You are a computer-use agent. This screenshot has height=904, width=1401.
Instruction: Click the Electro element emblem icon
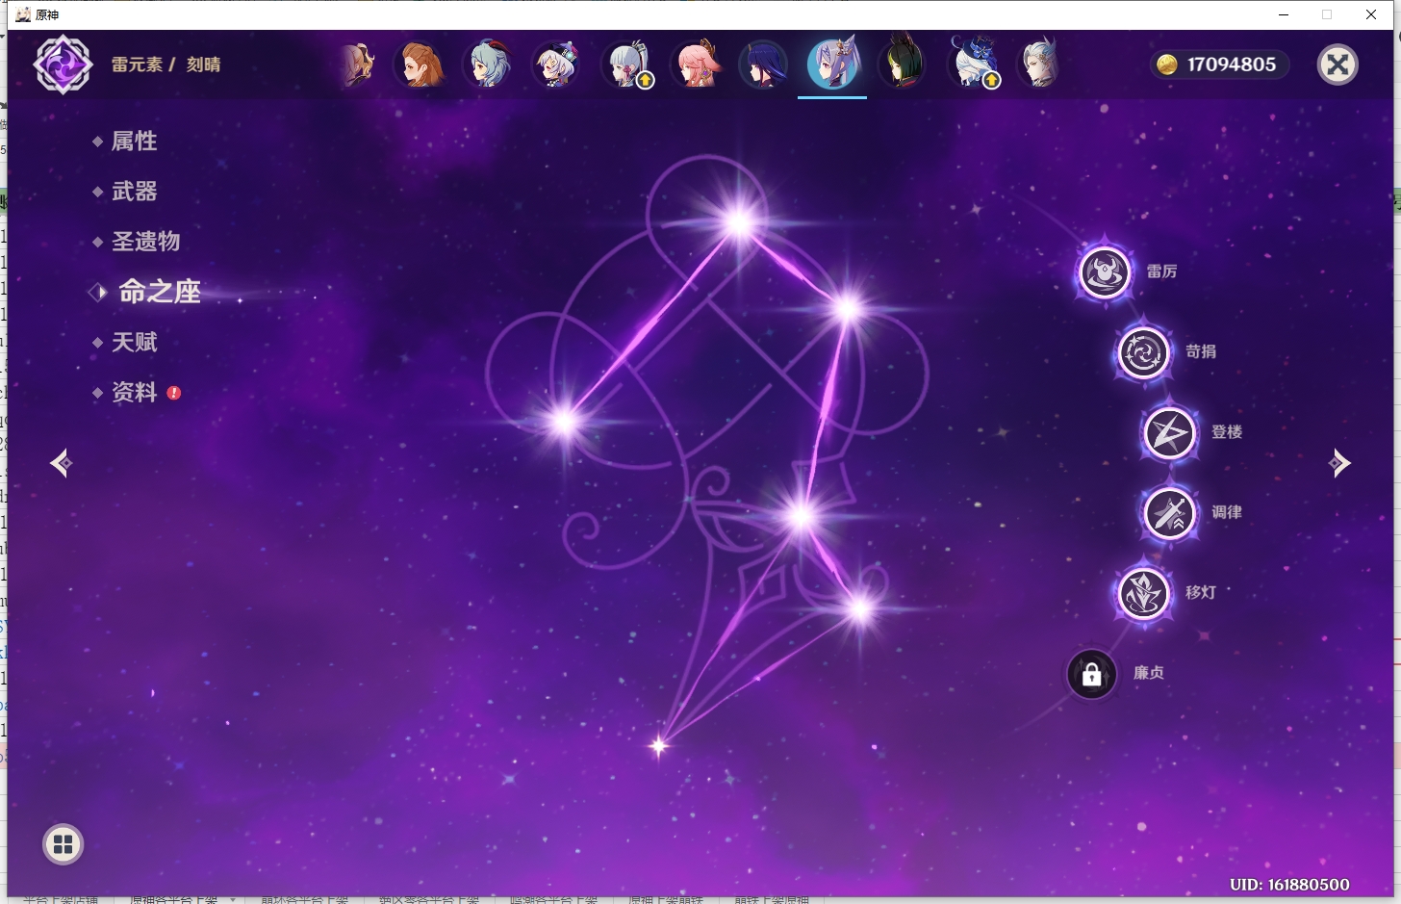pos(64,65)
